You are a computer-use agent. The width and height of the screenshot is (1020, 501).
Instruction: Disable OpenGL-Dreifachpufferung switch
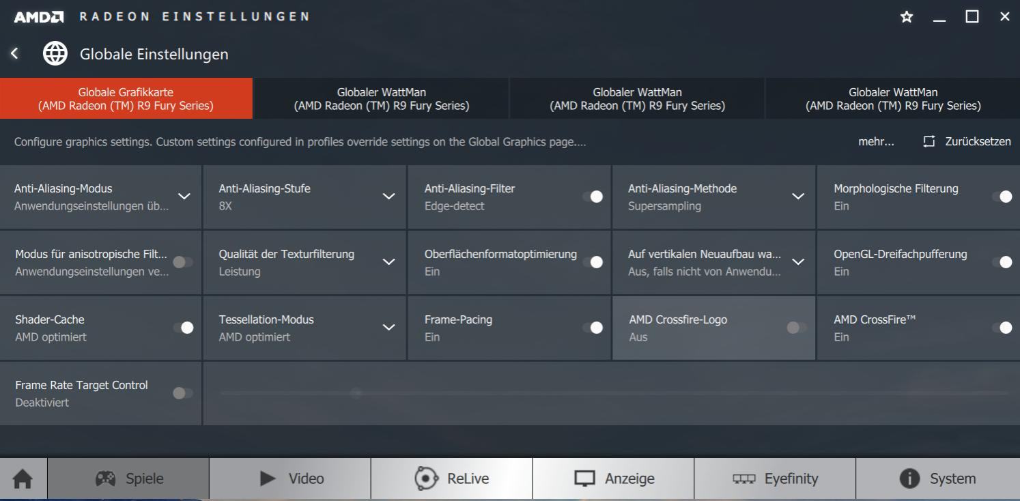pyautogui.click(x=1002, y=262)
